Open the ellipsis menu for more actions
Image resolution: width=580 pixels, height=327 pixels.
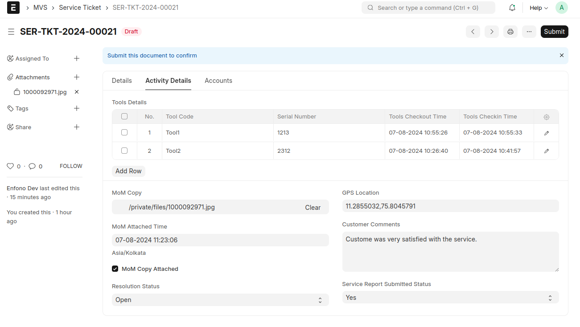(x=529, y=31)
